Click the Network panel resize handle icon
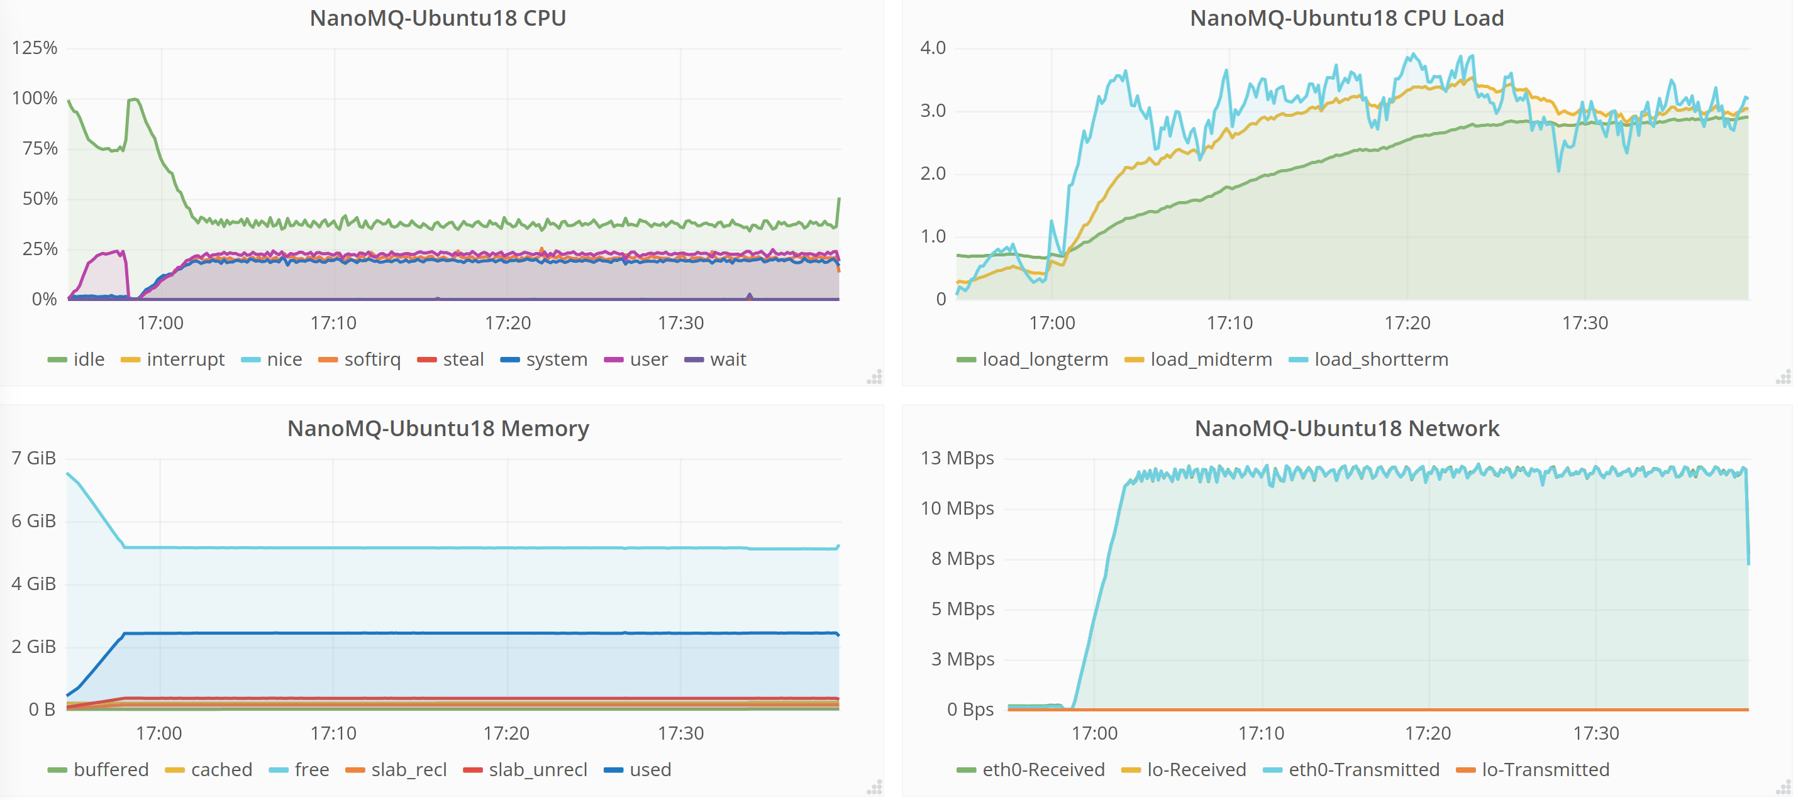 coord(1784,787)
